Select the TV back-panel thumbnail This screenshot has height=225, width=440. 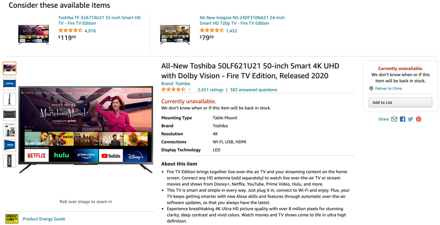[x=9, y=115]
